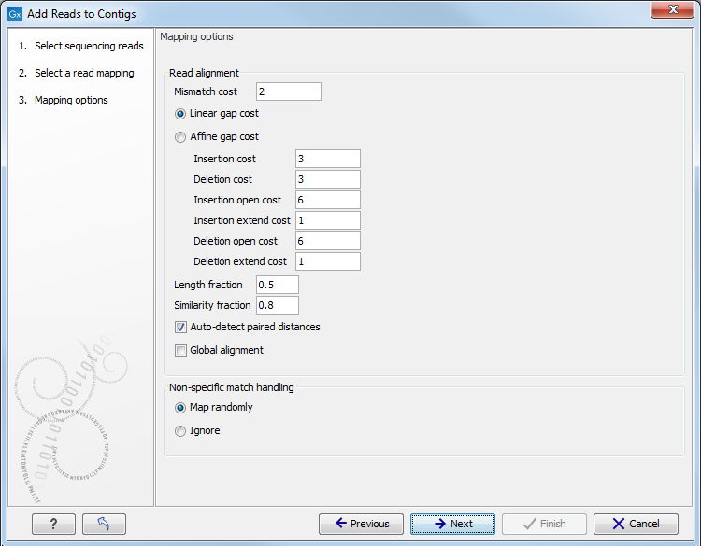Focus the Mismatch cost field
The width and height of the screenshot is (701, 546).
point(289,91)
